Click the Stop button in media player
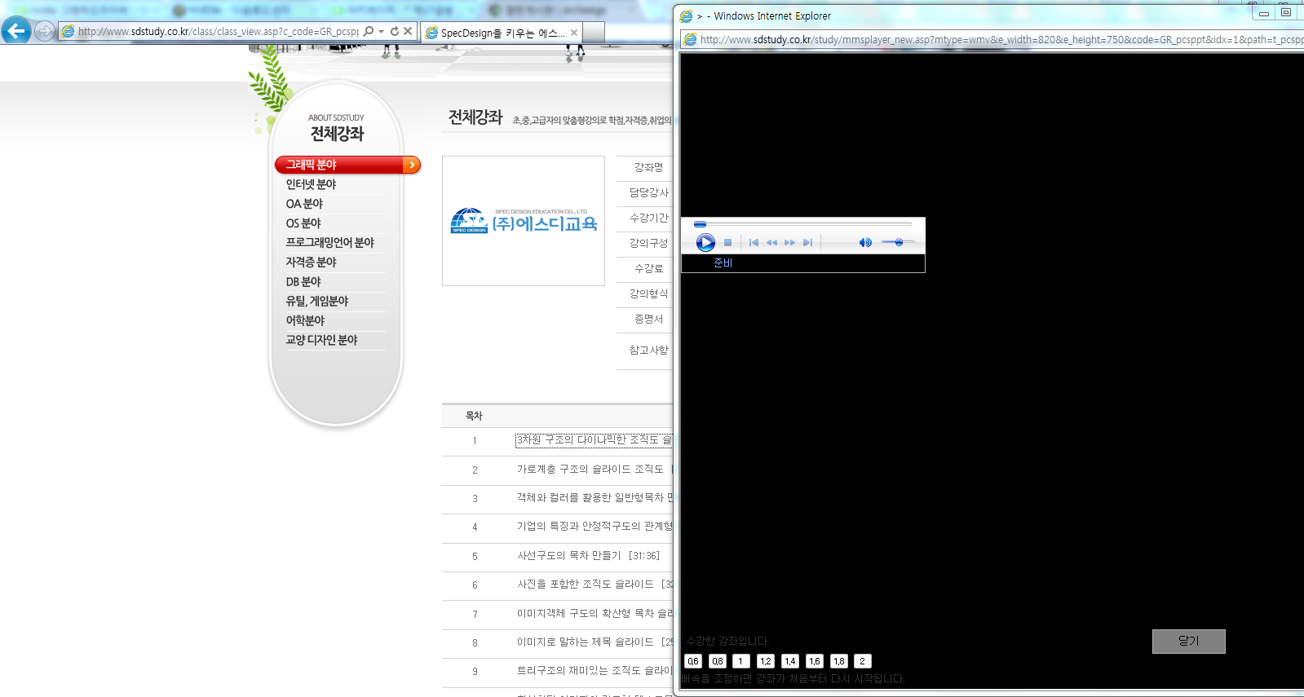 (x=727, y=242)
